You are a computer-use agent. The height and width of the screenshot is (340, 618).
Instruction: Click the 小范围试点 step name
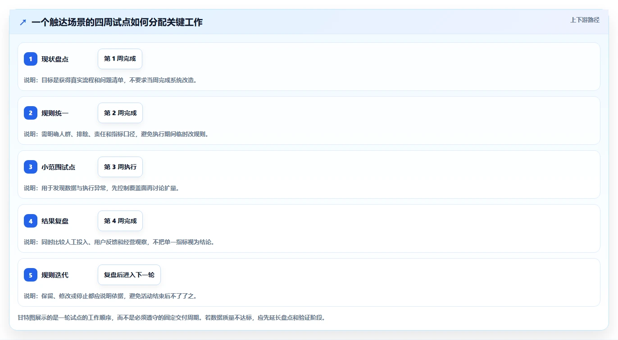tap(58, 167)
